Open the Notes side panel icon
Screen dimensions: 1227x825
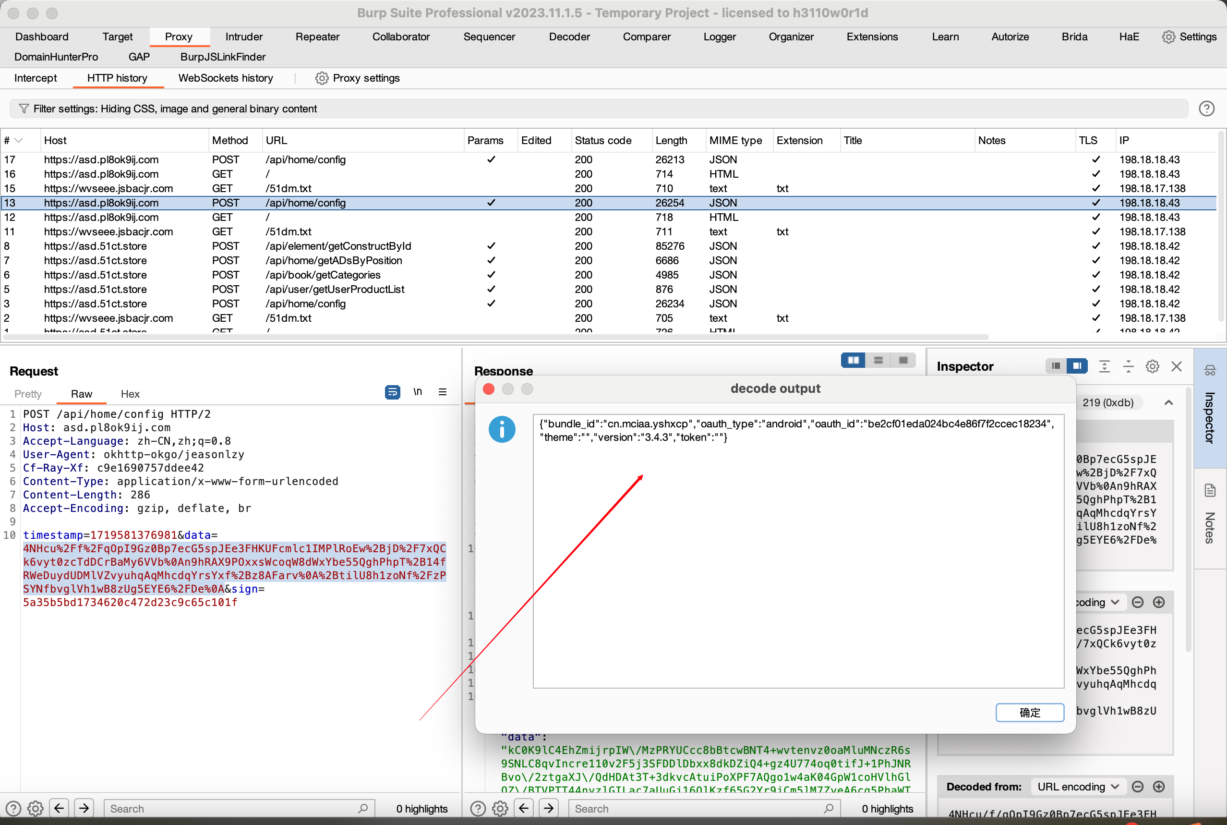click(1210, 491)
